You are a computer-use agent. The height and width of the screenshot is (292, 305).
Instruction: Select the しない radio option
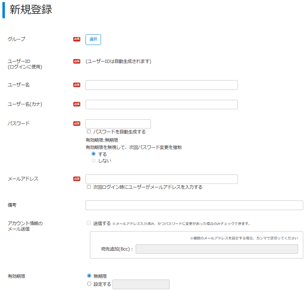pyautogui.click(x=93, y=160)
